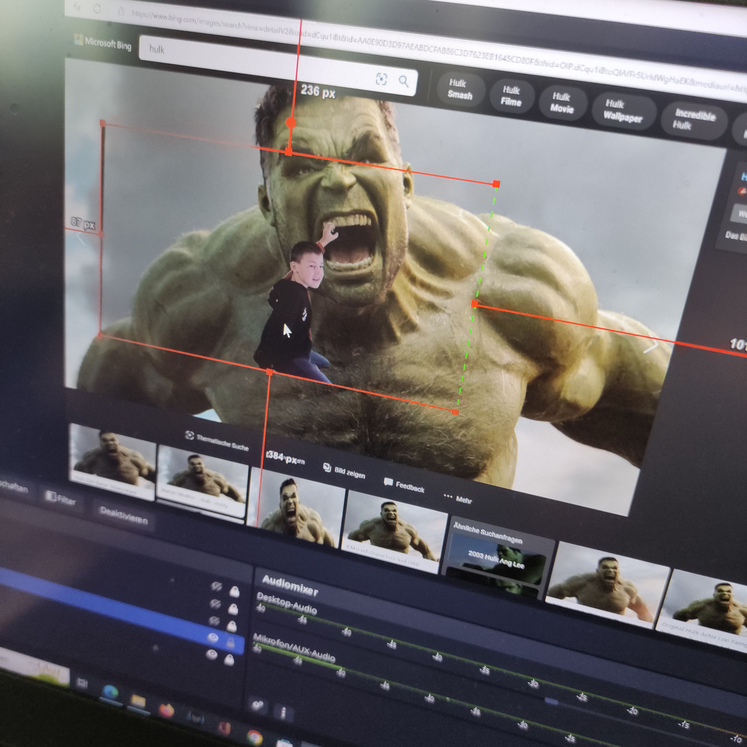Click the blue volume slider handle
Image resolution: width=747 pixels, height=747 pixels.
(551, 700)
